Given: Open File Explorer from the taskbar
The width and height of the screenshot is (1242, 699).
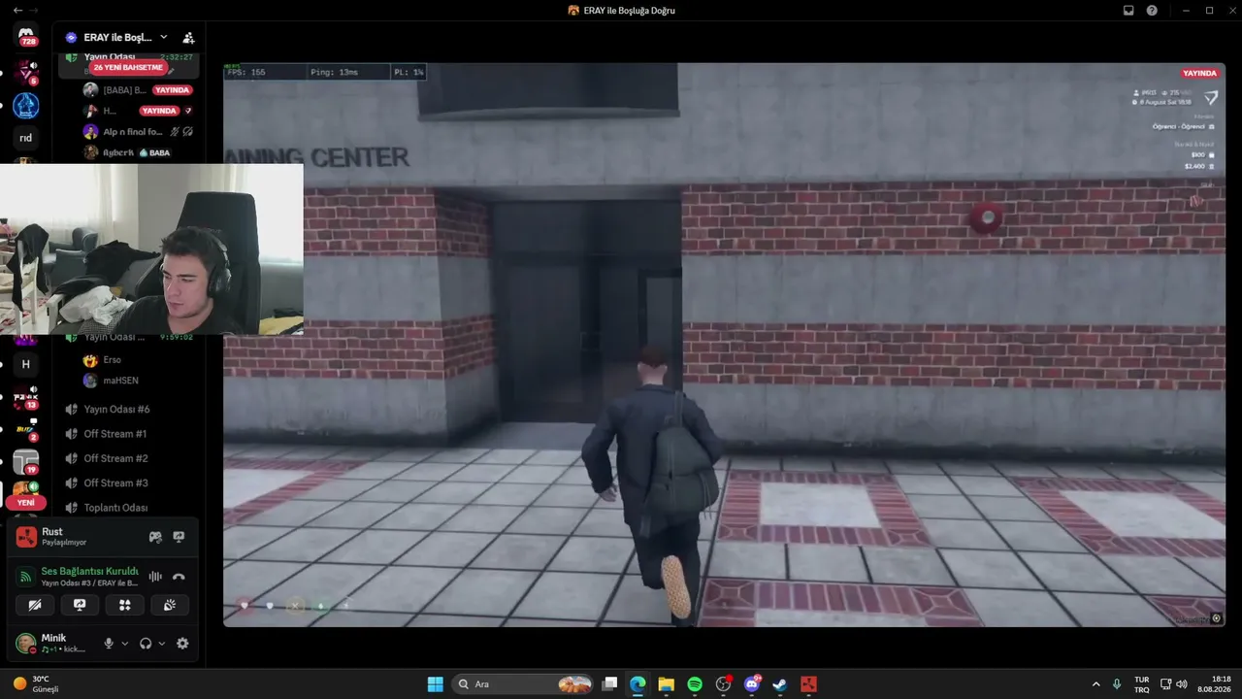Looking at the screenshot, I should (667, 684).
